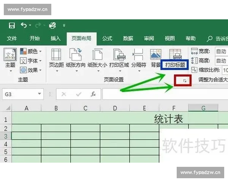Open the 宽度 width combo box
Viewport: 228px width, 182px height.
pyautogui.click(x=221, y=52)
